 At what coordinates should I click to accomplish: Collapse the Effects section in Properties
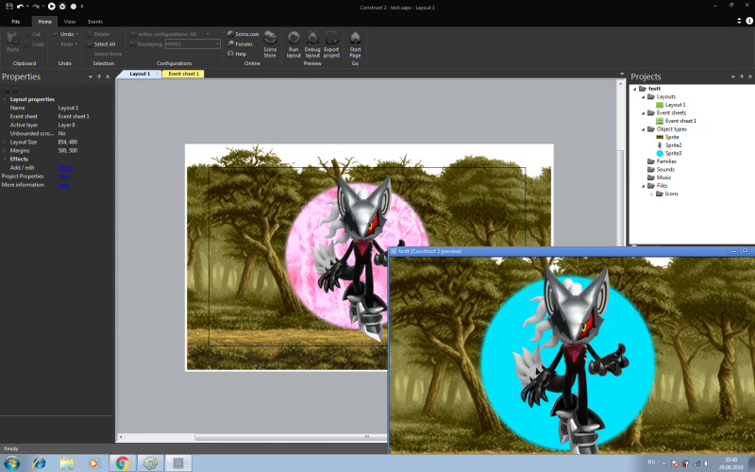pos(5,159)
